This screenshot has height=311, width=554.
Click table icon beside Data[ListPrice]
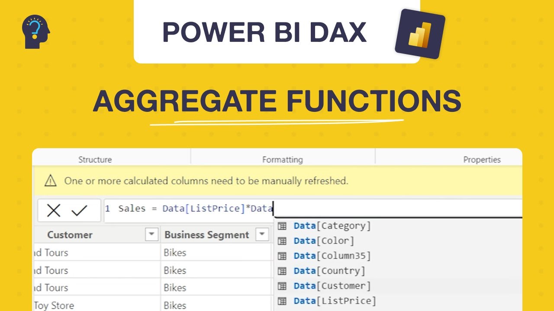point(282,301)
